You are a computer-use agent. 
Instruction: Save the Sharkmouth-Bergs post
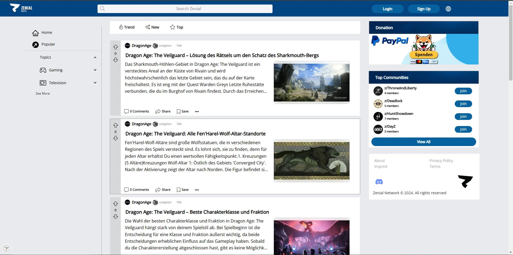coord(182,111)
